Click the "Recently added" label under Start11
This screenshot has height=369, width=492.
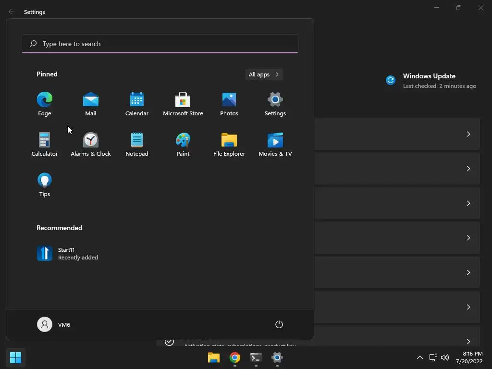coord(78,258)
